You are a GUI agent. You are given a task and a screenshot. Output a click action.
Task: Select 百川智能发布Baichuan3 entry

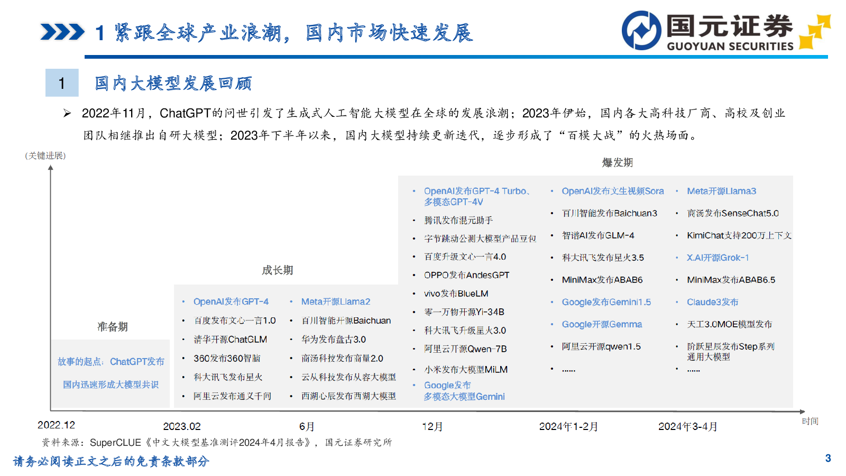point(610,214)
